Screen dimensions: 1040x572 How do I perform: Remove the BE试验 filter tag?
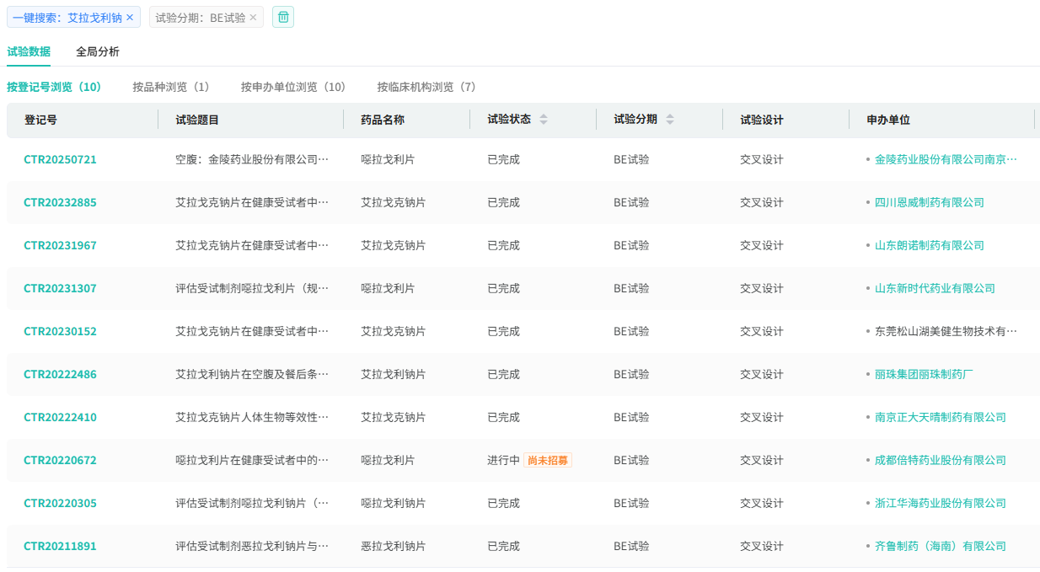click(x=253, y=18)
